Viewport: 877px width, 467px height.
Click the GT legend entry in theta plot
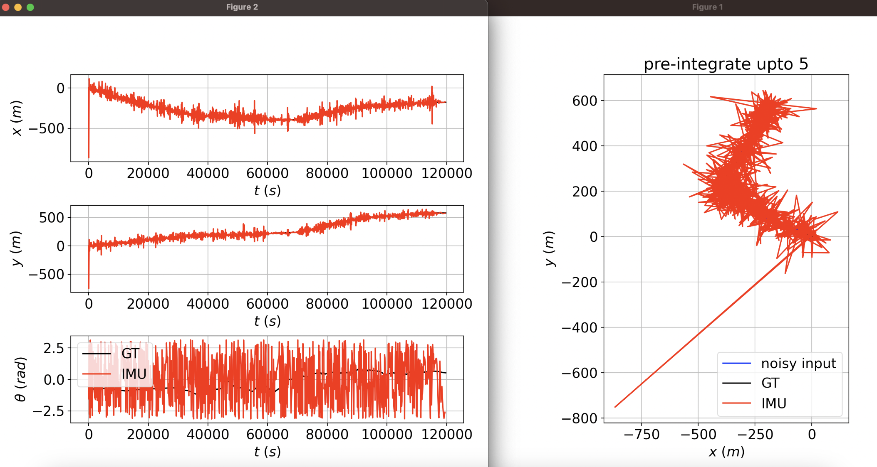pos(130,354)
